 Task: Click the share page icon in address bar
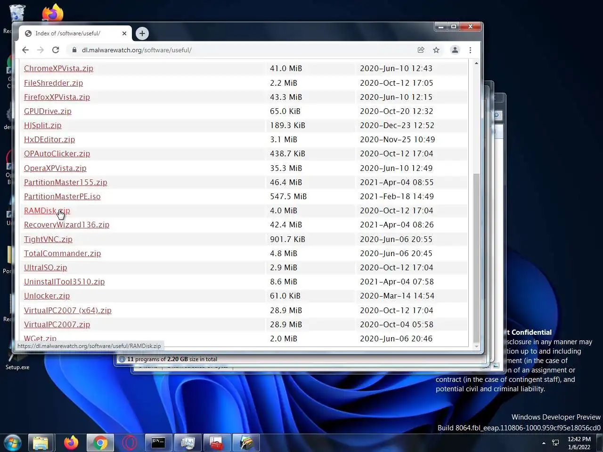tap(421, 50)
